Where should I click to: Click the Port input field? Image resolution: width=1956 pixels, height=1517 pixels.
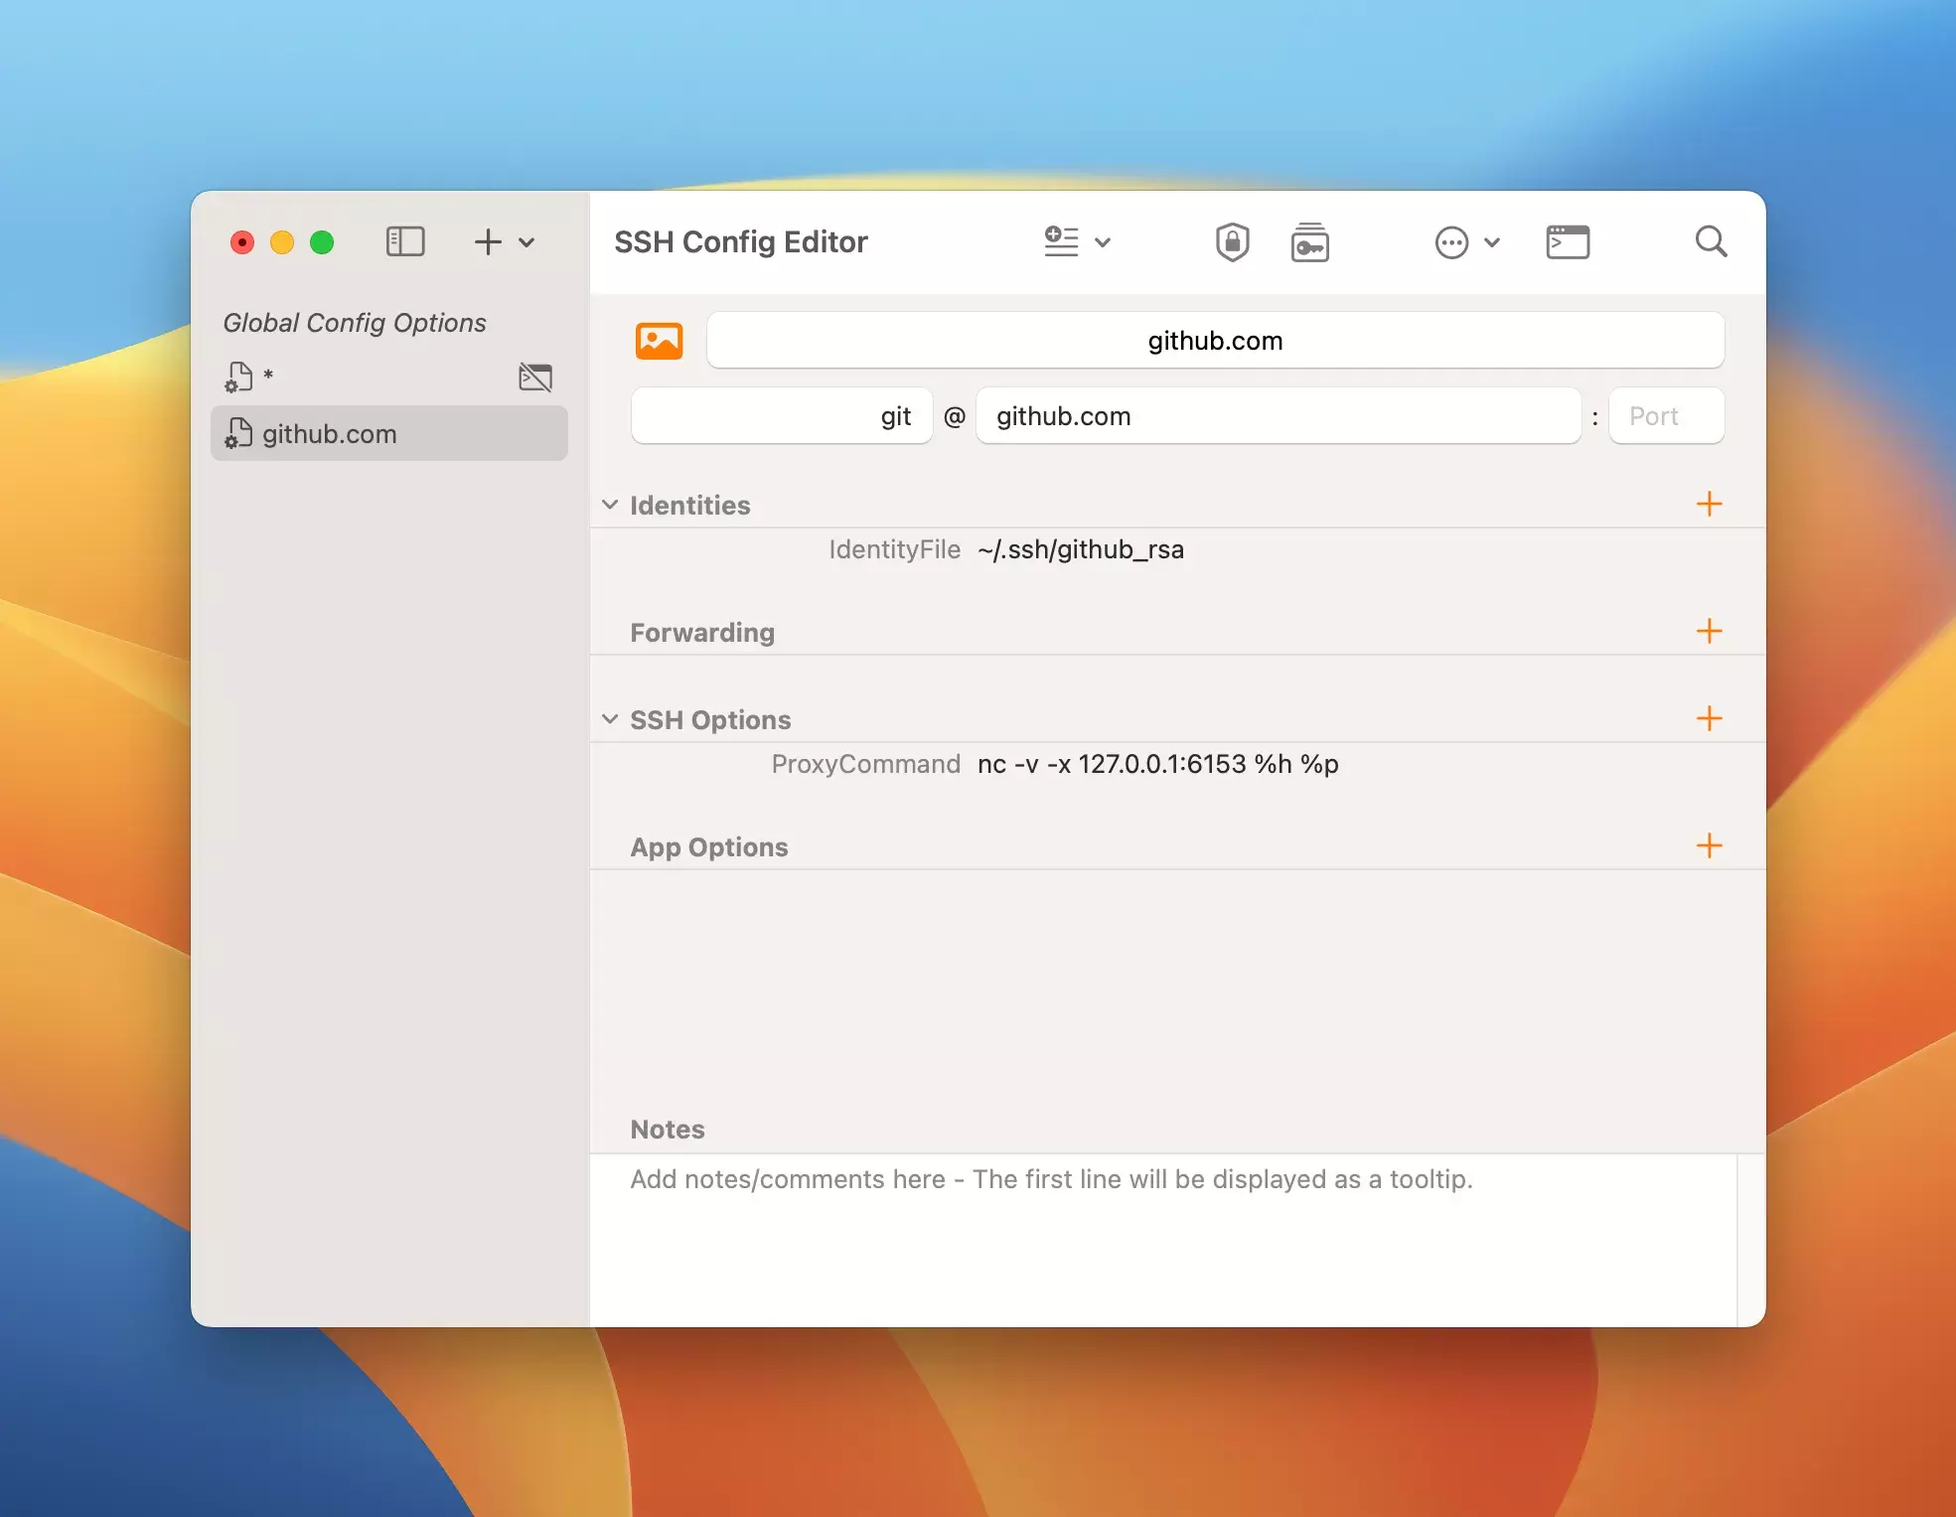click(x=1666, y=416)
